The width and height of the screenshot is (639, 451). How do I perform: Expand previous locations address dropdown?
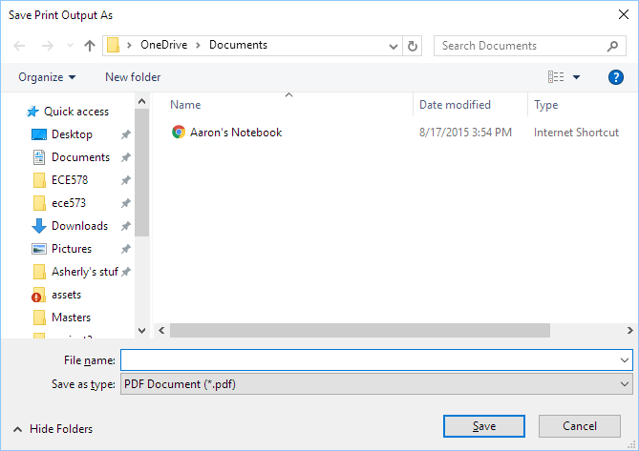(394, 47)
